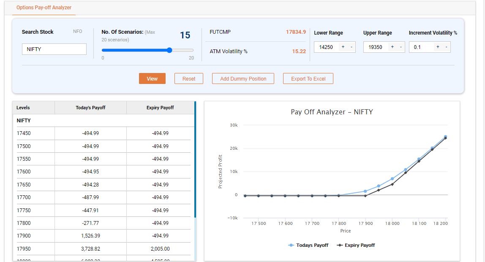Click the plus stepper for Lower Range
485x262 pixels.
tap(343, 47)
